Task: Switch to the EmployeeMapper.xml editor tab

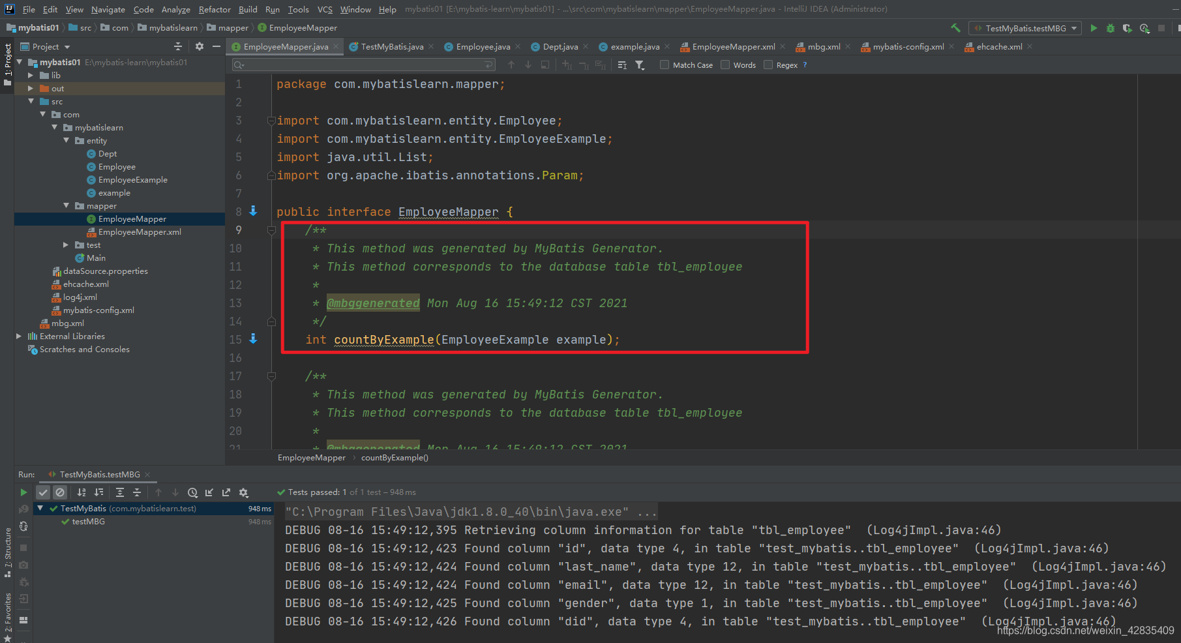Action: coord(734,46)
